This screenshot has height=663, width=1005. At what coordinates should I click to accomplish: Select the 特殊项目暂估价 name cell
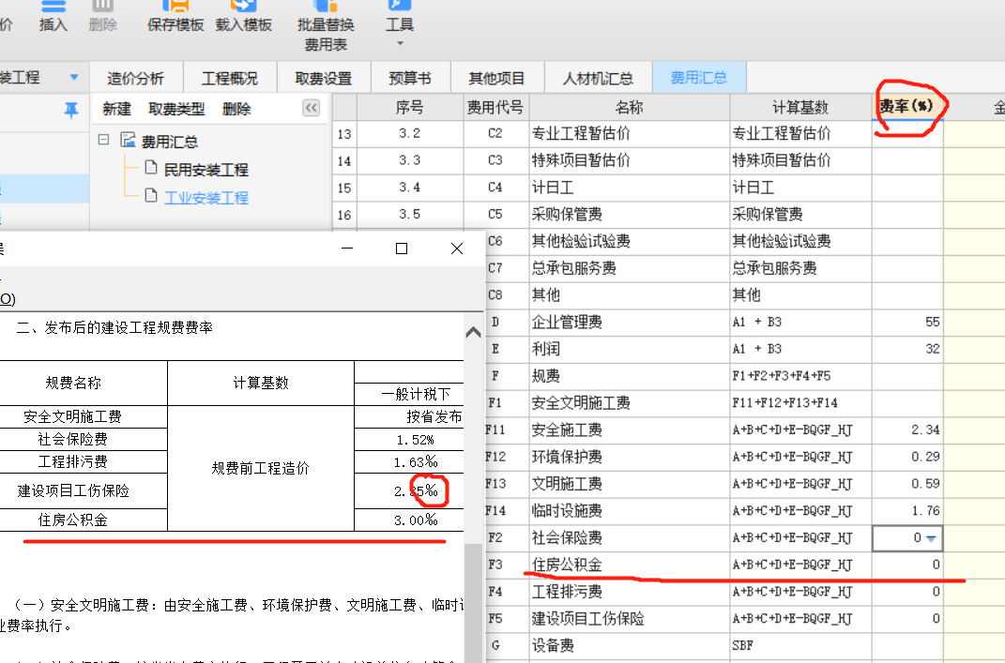(629, 160)
